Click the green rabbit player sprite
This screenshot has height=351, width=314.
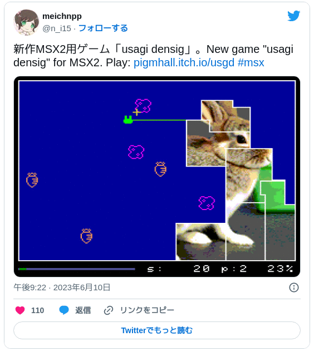point(128,120)
